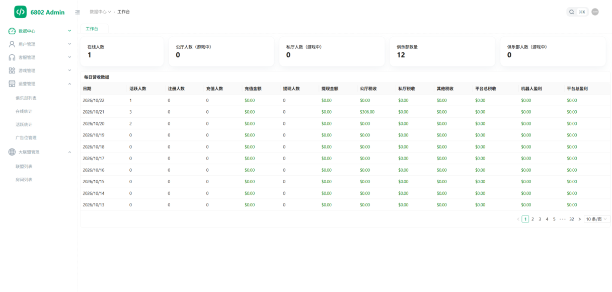Select the 工作台 tab
612x292 pixels.
point(94,29)
